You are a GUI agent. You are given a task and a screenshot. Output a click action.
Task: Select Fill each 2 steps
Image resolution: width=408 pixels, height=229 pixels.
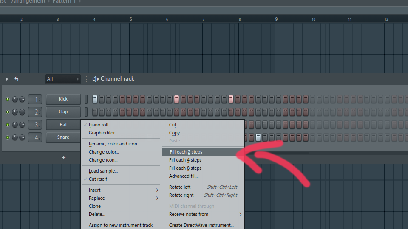(x=203, y=152)
